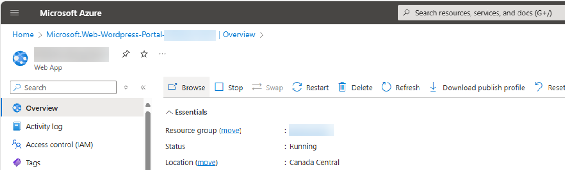The height and width of the screenshot is (170, 565).
Task: Click move link beside Location
Action: click(x=206, y=162)
